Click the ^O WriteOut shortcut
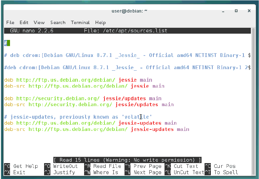 point(61,166)
